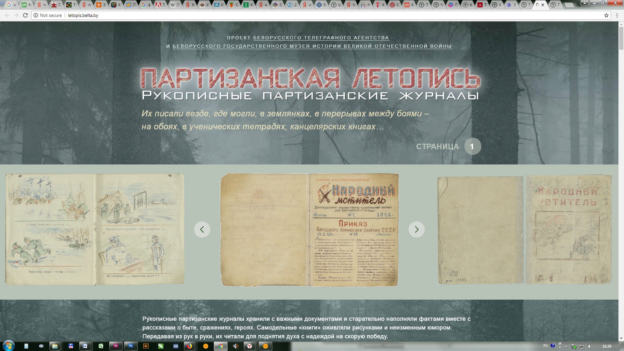
Task: Open Illustrator from the taskbar
Action: [146, 346]
